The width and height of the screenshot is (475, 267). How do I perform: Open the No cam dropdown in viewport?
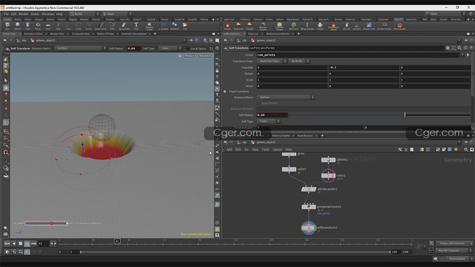point(205,56)
